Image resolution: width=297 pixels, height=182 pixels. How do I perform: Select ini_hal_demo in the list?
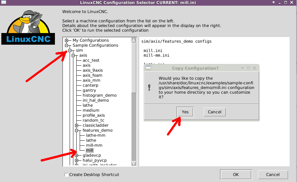[x=96, y=100]
